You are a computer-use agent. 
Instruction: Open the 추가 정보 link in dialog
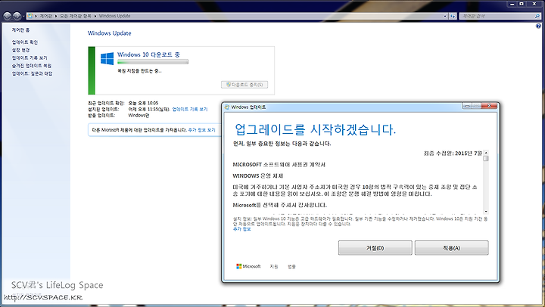[x=241, y=229]
